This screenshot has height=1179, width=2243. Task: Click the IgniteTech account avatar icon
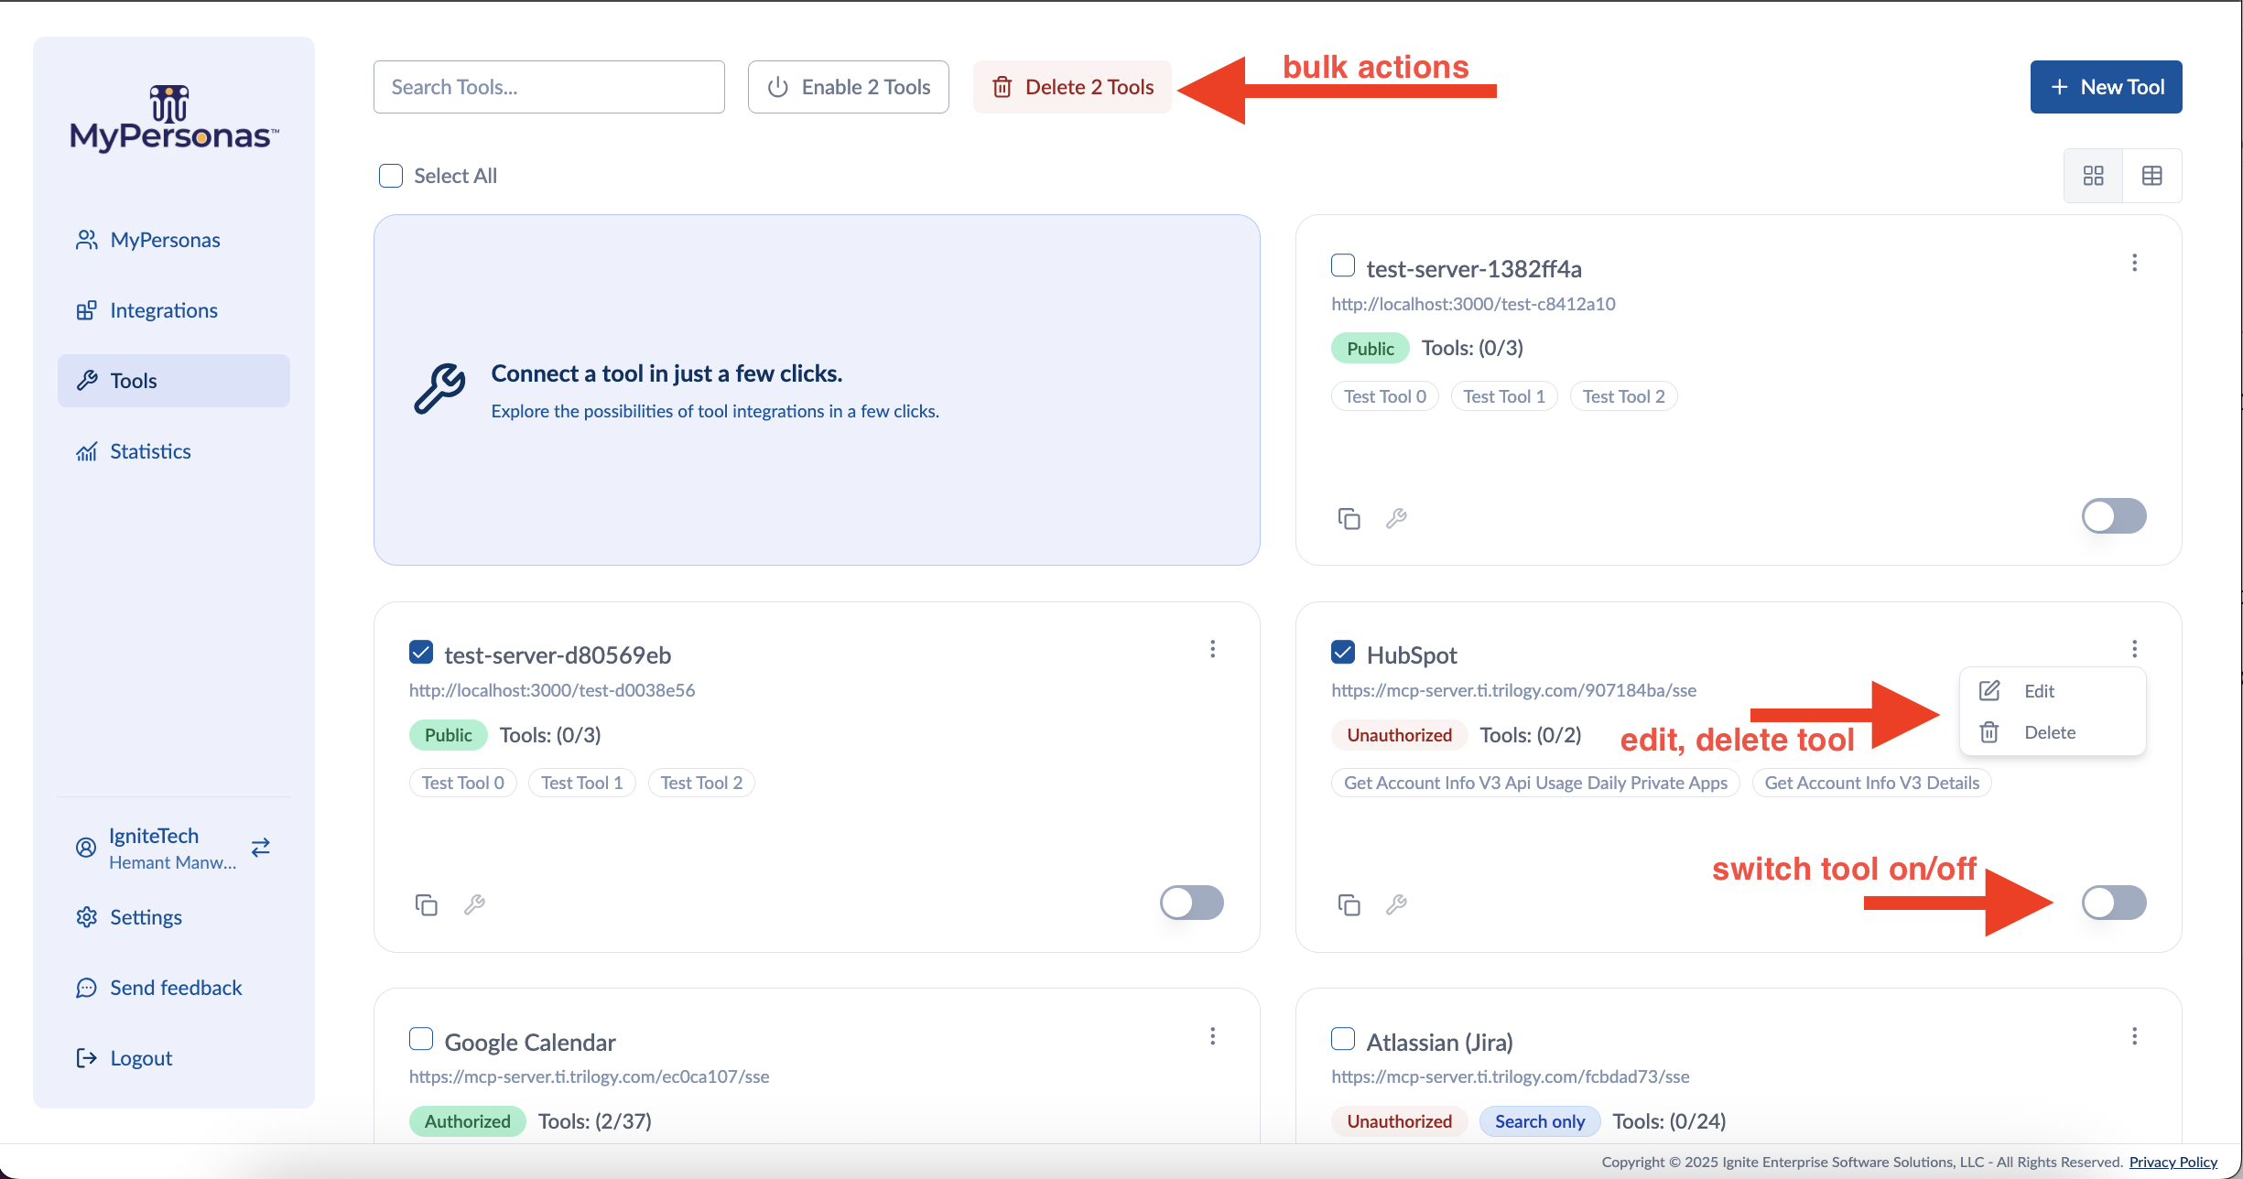point(86,848)
